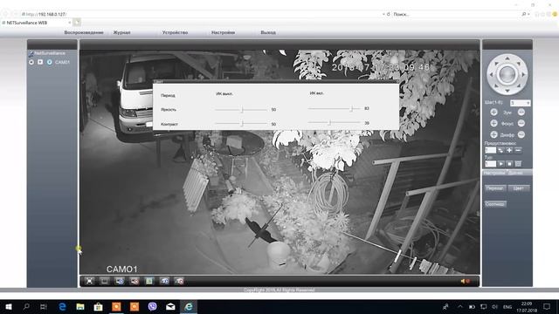Select CAM01 in the device tree
559x314 pixels.
pyautogui.click(x=62, y=62)
